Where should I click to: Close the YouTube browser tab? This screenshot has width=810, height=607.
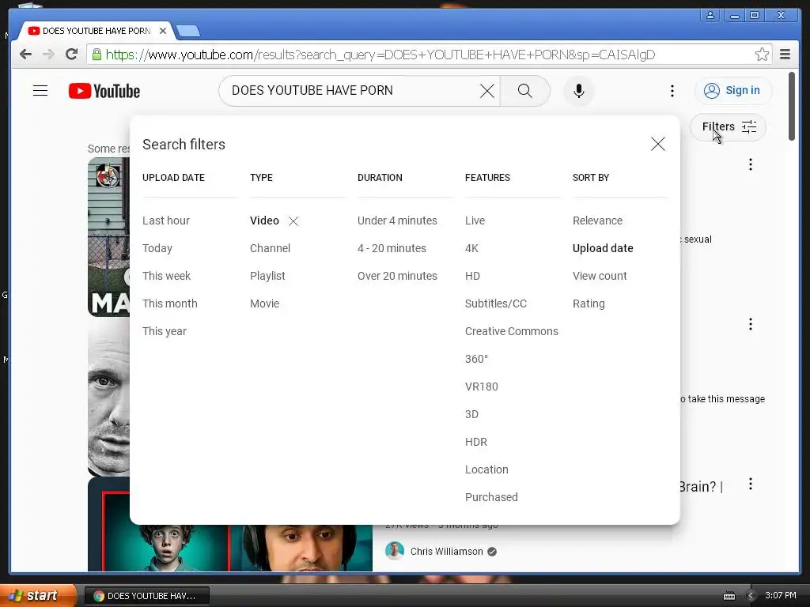(163, 31)
